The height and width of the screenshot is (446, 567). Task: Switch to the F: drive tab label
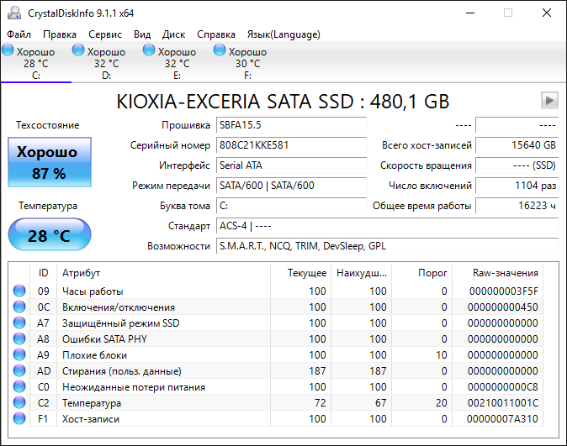(x=247, y=76)
